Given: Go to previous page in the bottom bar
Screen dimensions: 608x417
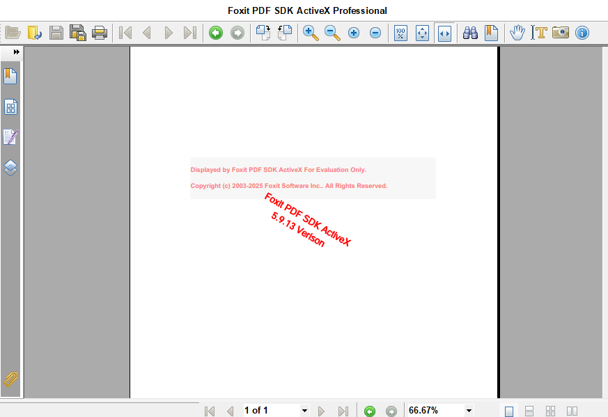Looking at the screenshot, I should 231,411.
